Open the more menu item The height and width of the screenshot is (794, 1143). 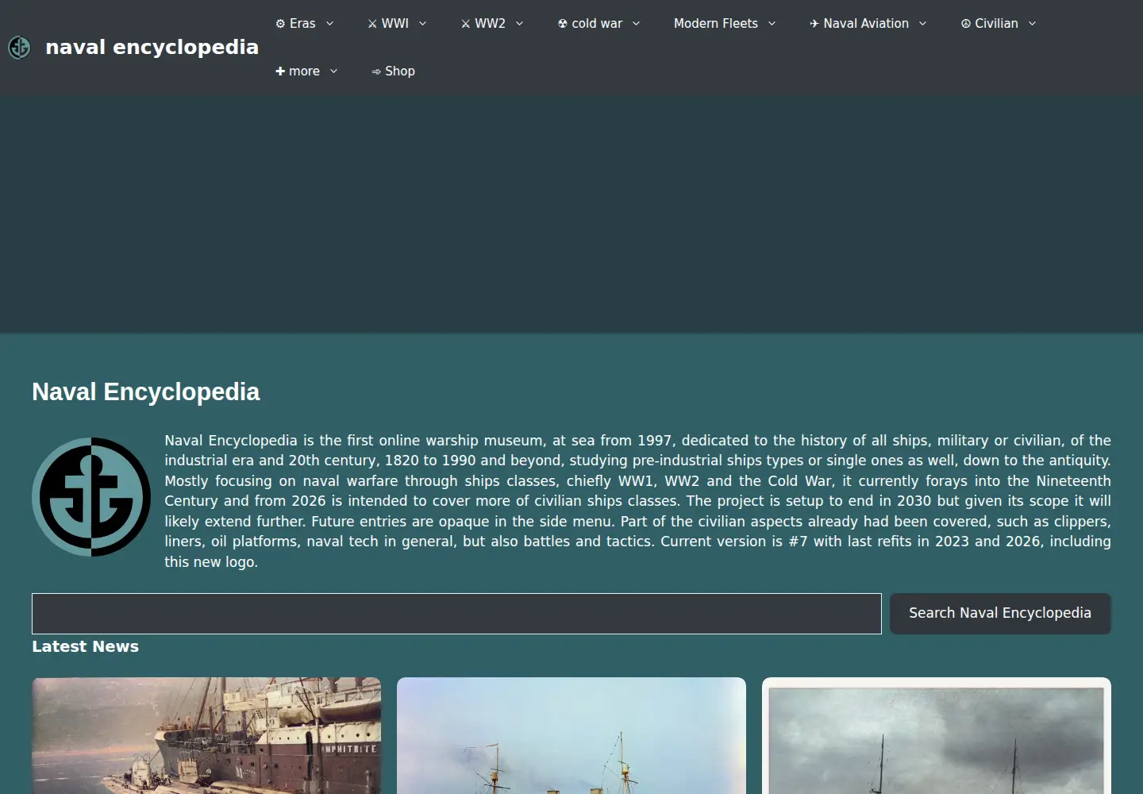298,71
